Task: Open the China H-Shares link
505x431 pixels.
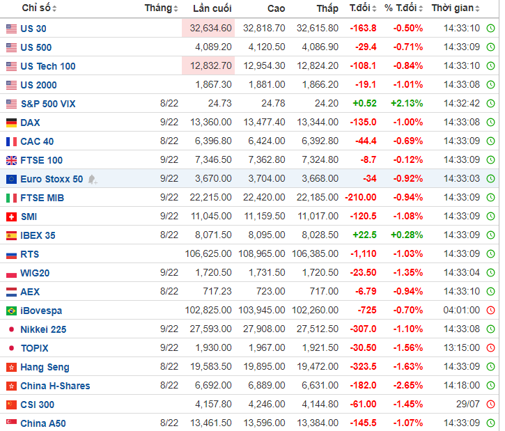Action: 55,386
